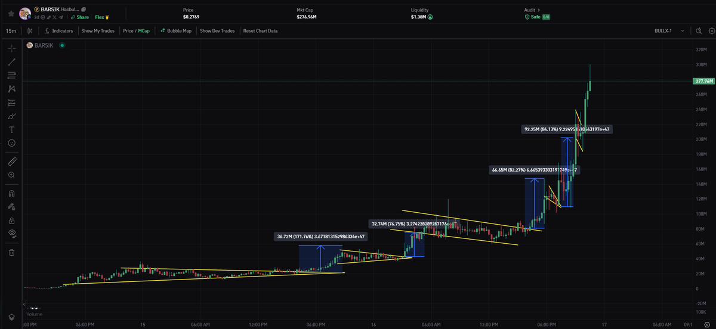Image resolution: width=716 pixels, height=329 pixels.
Task: Select the 171.76% measurement label
Action: [320, 237]
